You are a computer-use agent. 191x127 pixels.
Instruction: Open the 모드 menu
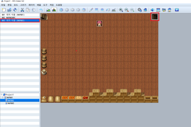(16, 5)
